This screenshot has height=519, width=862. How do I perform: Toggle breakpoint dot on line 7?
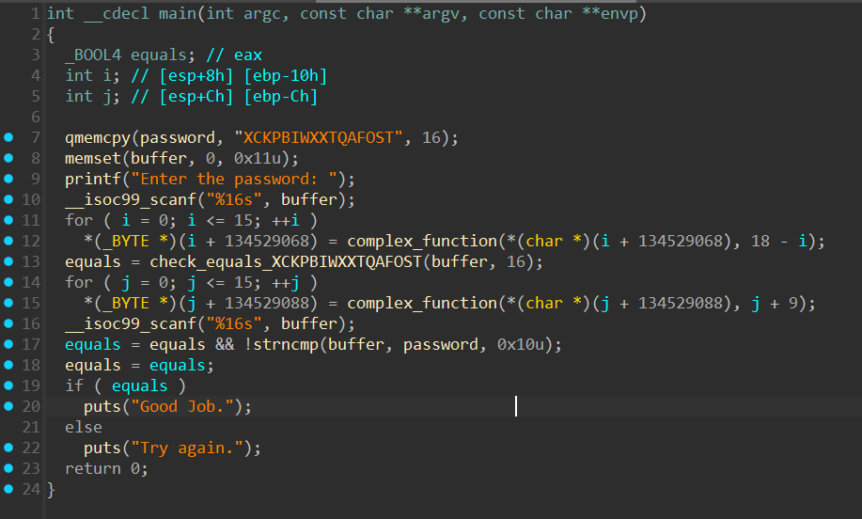[8, 137]
